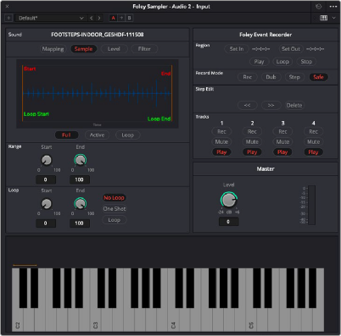This screenshot has width=341, height=336.
Task: Click the copy A to B arrow icon
Action: click(121, 18)
